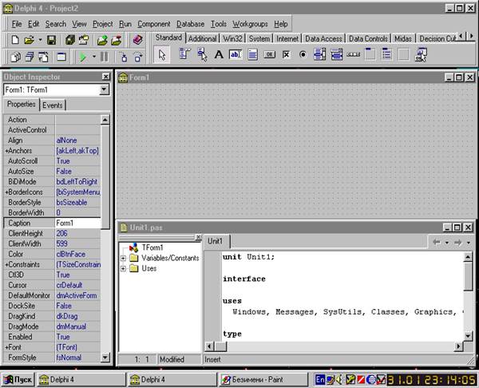Pick the Edit box component icon

(236, 54)
